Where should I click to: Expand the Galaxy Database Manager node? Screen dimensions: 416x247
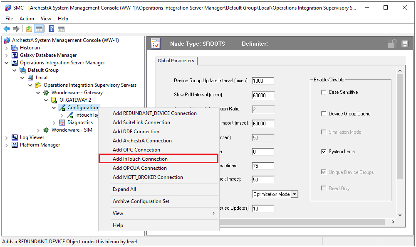click(7, 55)
